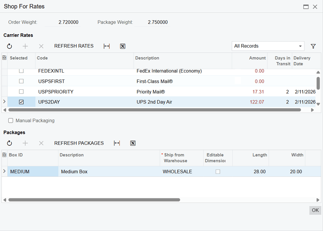This screenshot has width=323, height=231.
Task: Select the FEDEXINTL carrier checkbox
Action: (21, 71)
